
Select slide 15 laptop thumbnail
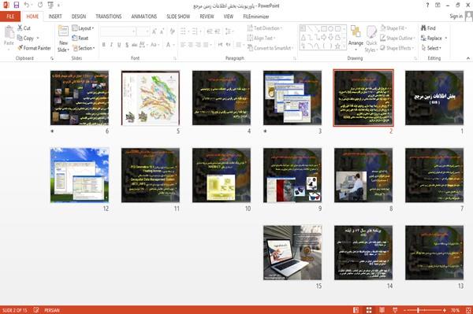292,253
